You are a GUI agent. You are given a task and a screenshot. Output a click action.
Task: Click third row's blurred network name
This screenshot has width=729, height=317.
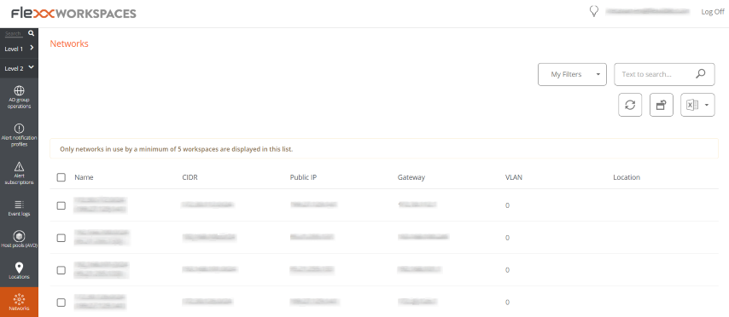coord(102,269)
